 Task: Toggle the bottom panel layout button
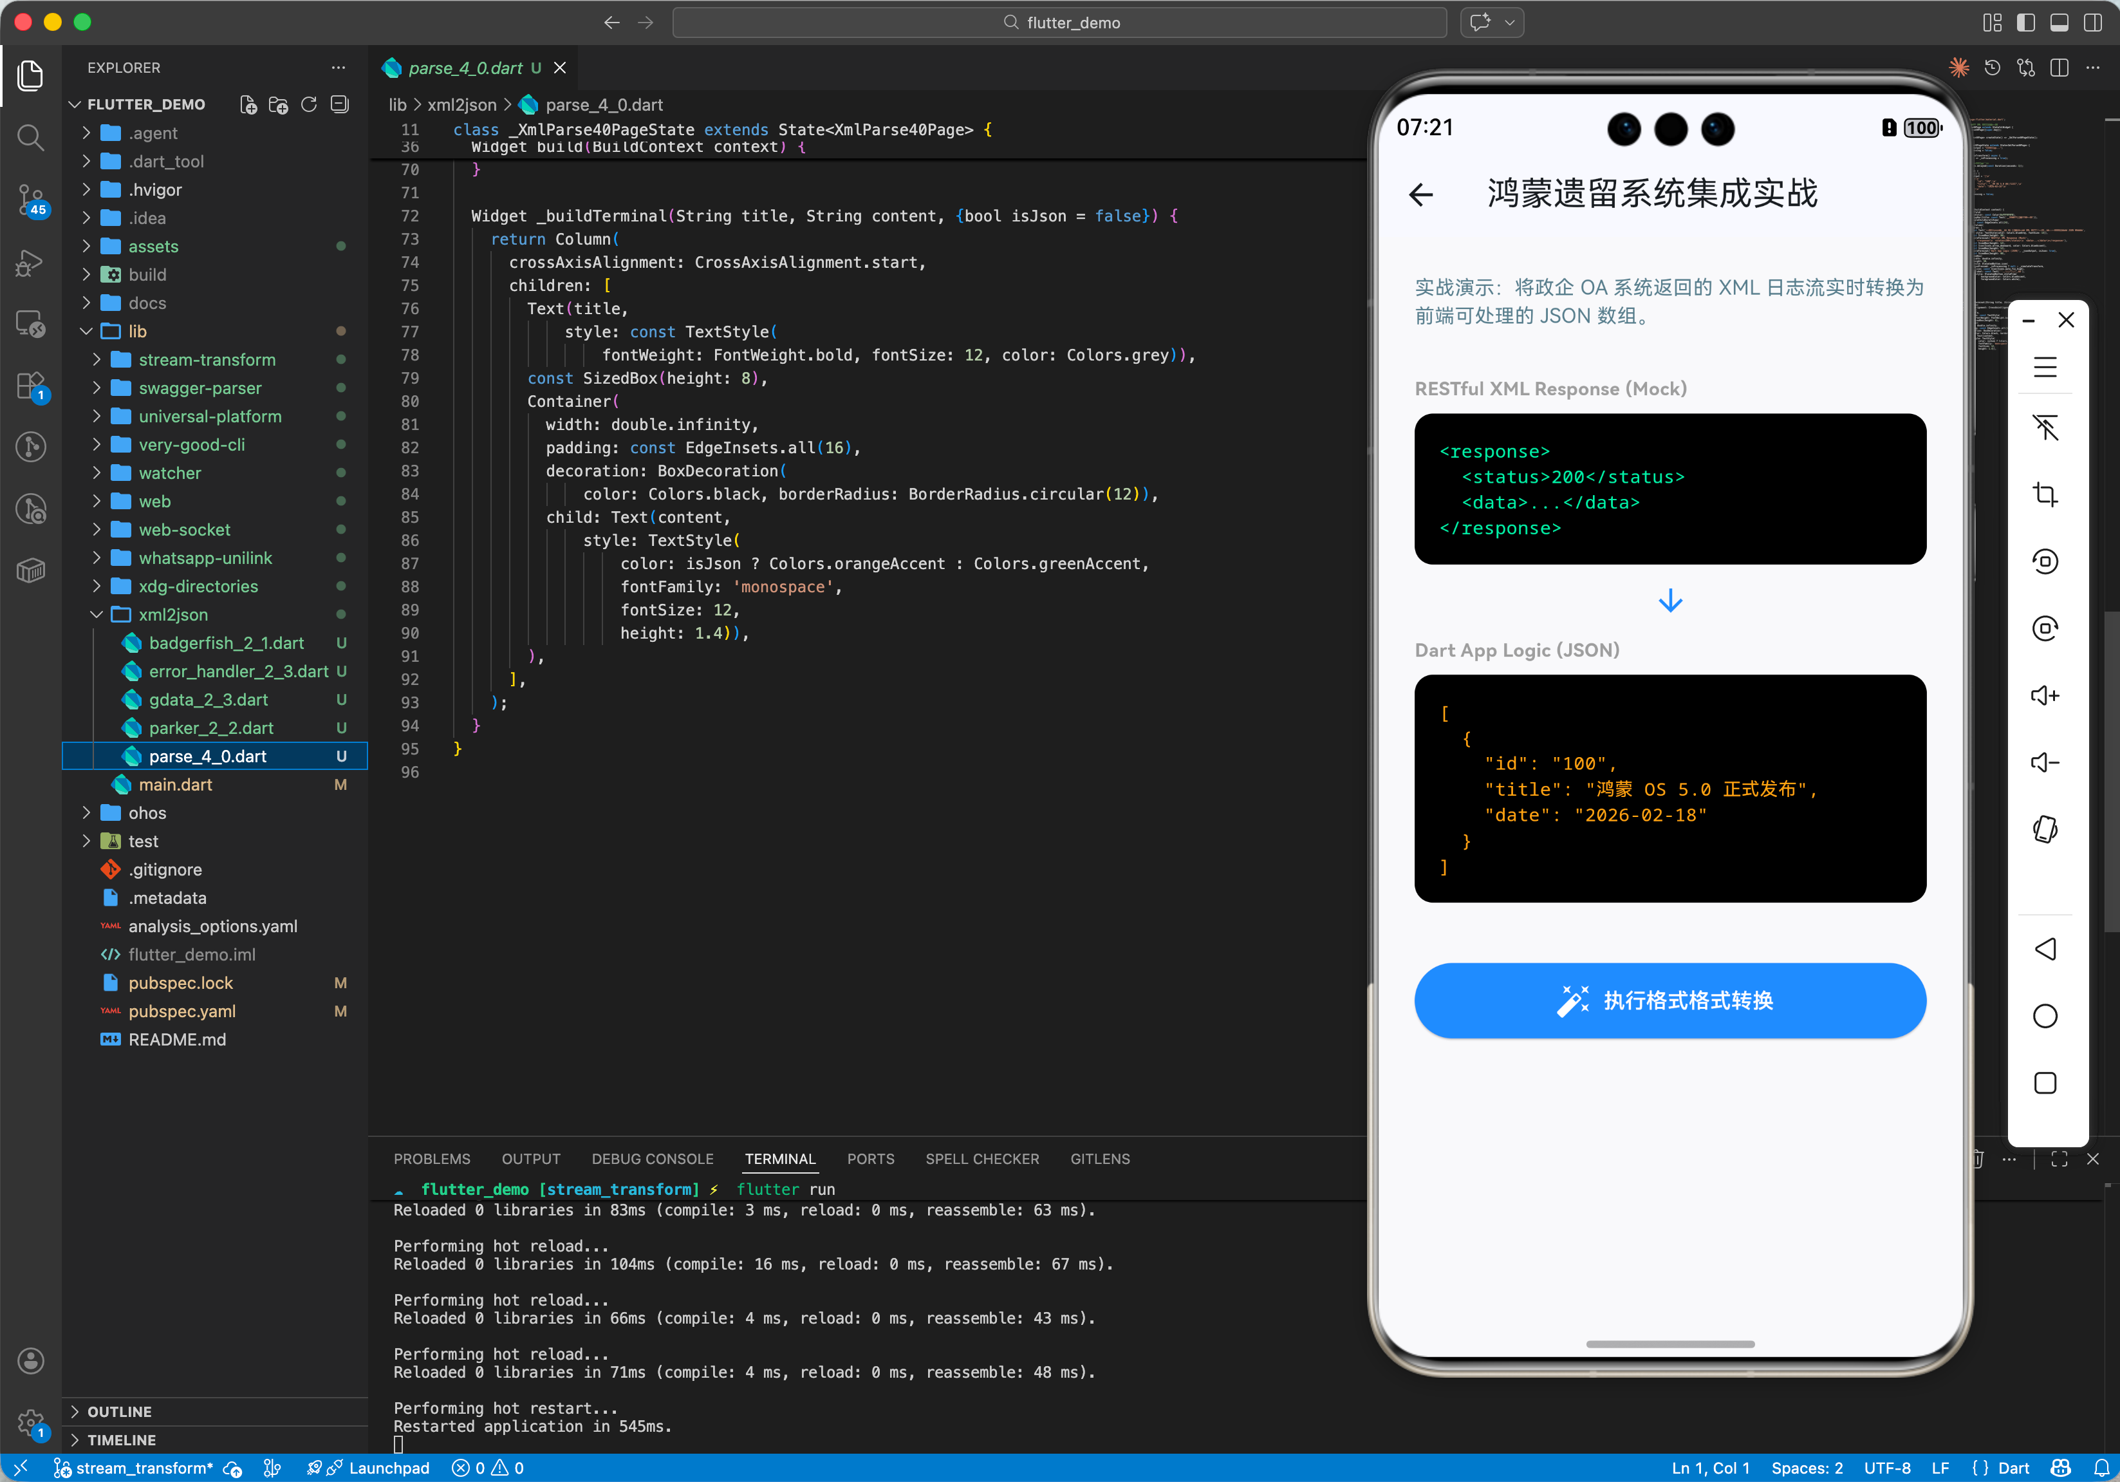[x=2059, y=22]
